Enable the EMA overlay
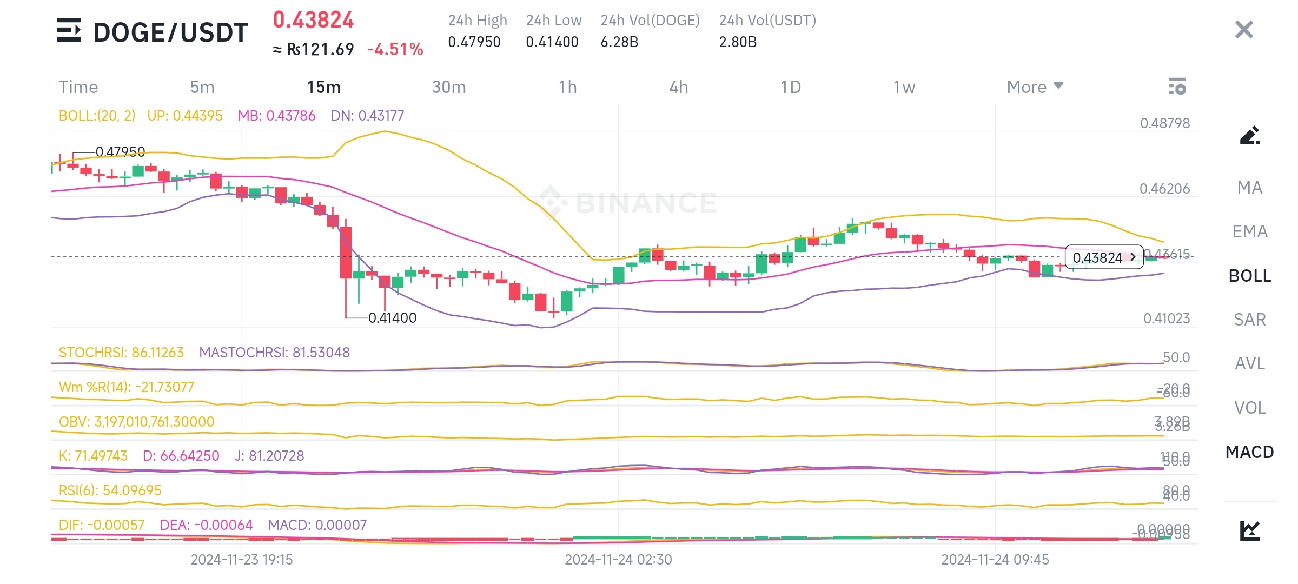This screenshot has height=584, width=1298. coord(1249,231)
